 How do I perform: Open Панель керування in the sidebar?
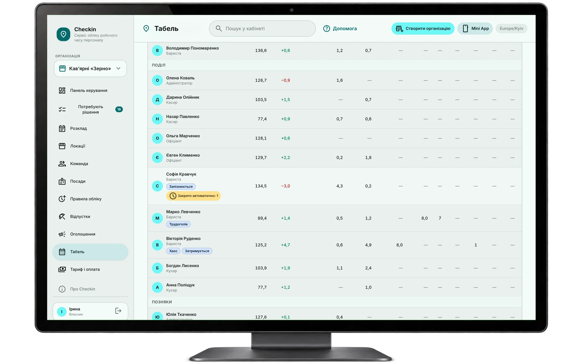coord(90,90)
